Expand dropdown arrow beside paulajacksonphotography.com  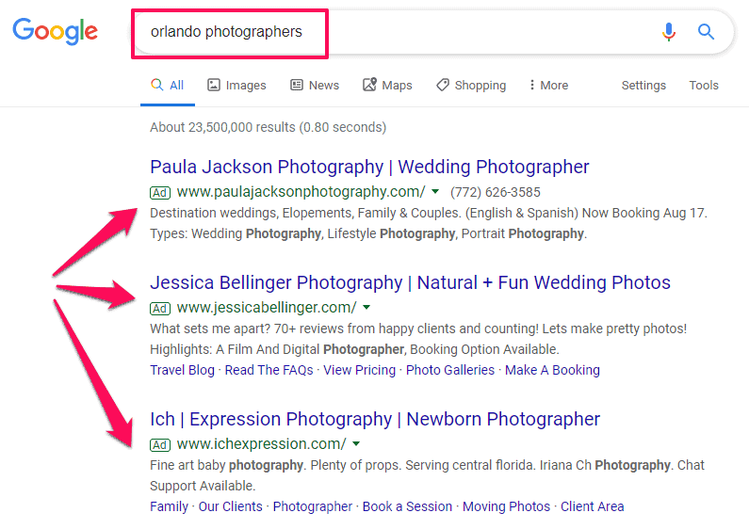[x=435, y=191]
